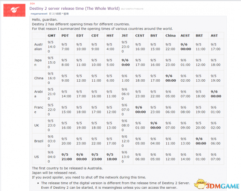This screenshot has width=241, height=191.
Task: Click the 'If you avoid spoiler' sentence
Action: tap(89, 177)
